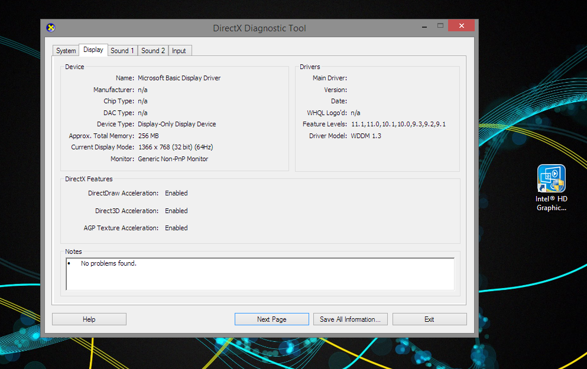Viewport: 587px width, 369px height.
Task: Click the Chip Type 'n/a' value
Action: pyautogui.click(x=142, y=102)
